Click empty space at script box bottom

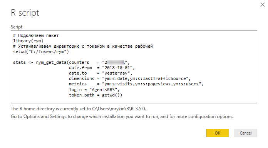(134, 100)
